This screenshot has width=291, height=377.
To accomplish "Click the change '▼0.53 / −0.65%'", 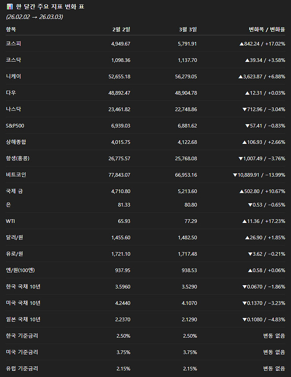I will pyautogui.click(x=266, y=204).
